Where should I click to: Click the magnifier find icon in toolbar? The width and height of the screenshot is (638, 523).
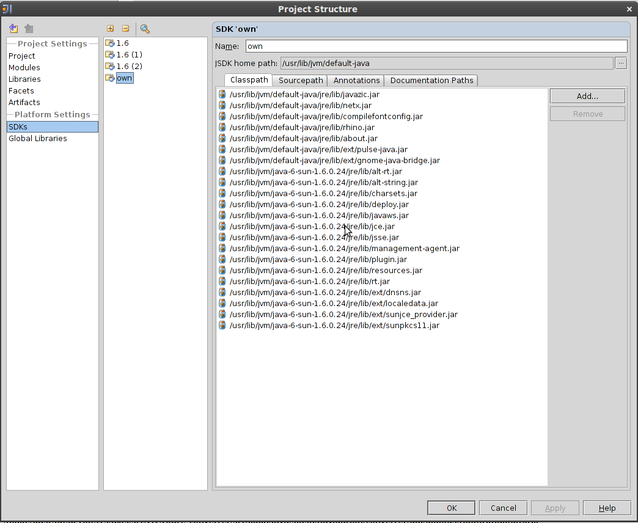pyautogui.click(x=145, y=29)
